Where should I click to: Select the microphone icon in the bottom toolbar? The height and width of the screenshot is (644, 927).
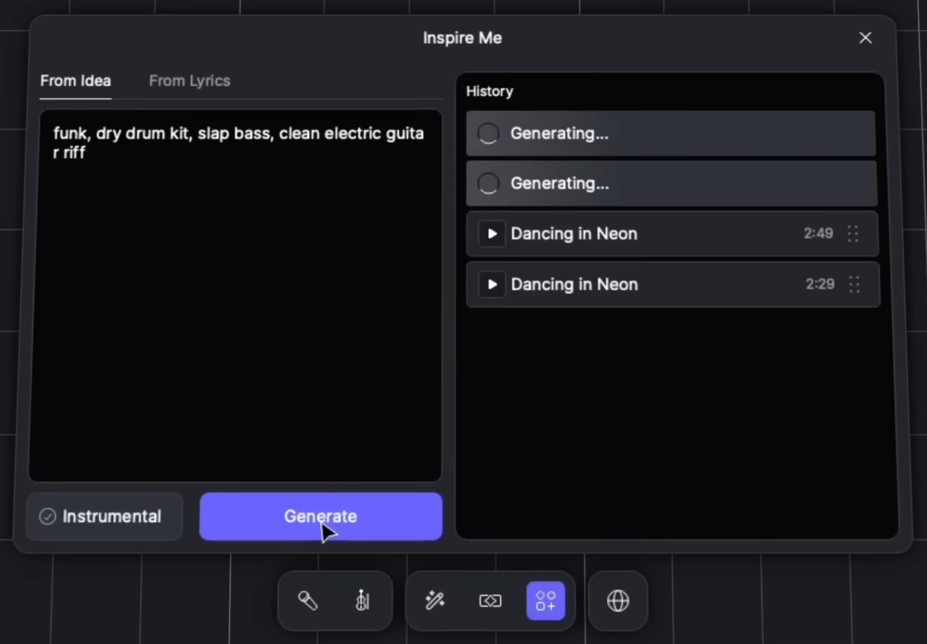(x=307, y=601)
